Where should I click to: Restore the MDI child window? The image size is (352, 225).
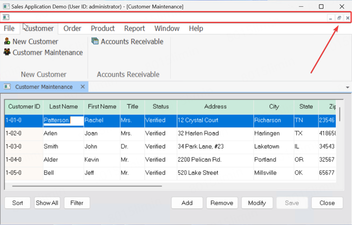339,18
